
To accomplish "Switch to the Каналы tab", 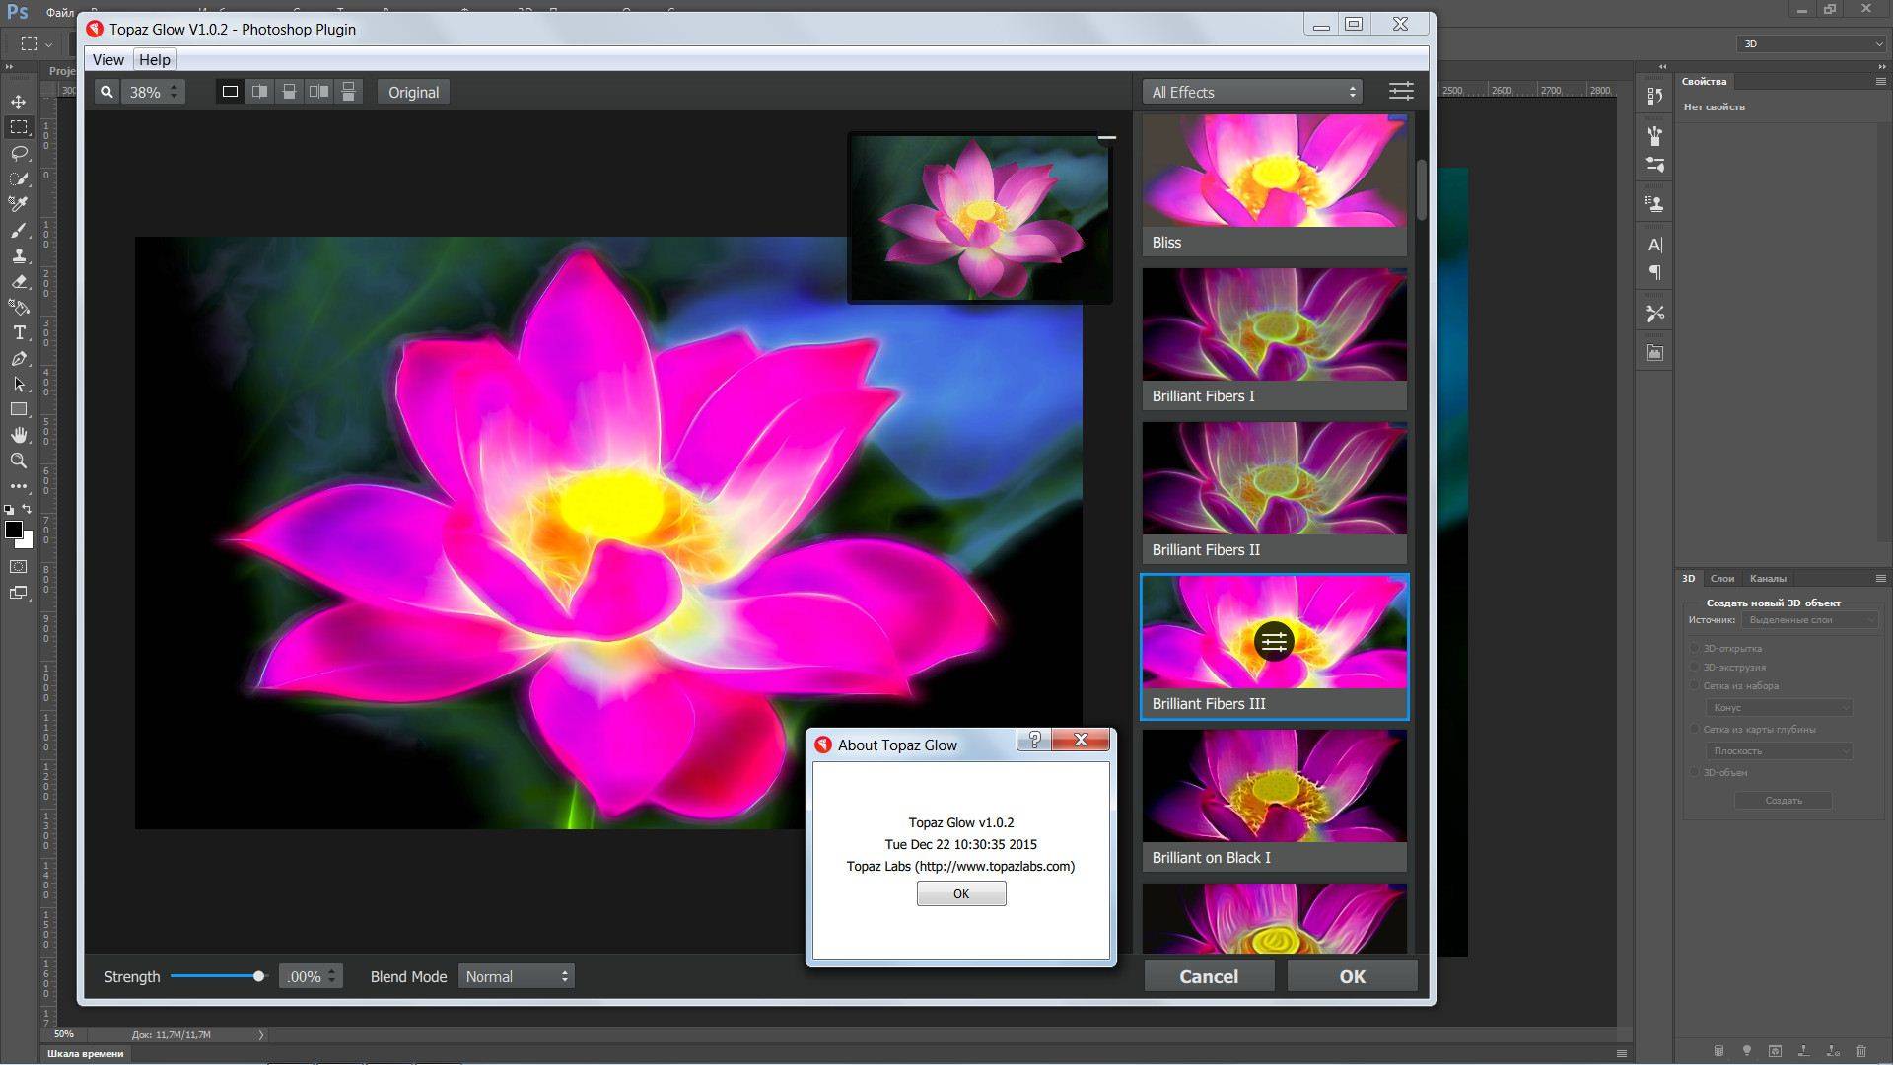I will (x=1768, y=578).
